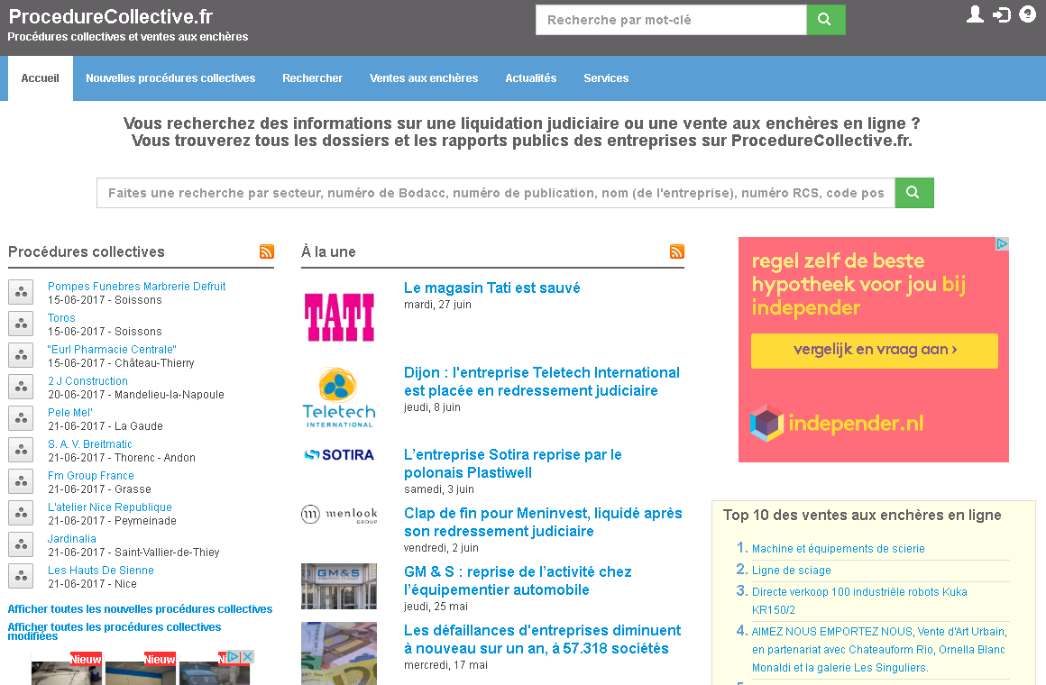The height and width of the screenshot is (685, 1046).
Task: Click the independer.nl logo in ad
Action: [837, 423]
